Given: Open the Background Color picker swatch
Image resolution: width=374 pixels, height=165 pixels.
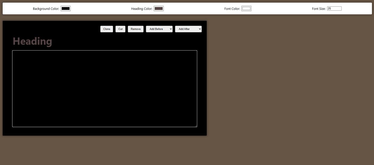Looking at the screenshot, I should tap(65, 9).
